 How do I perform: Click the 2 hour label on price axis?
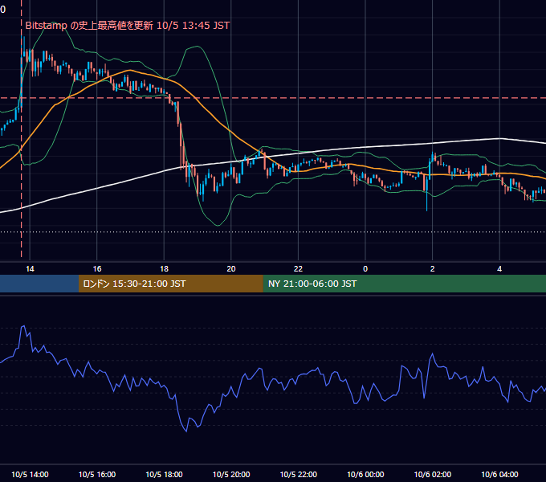click(x=433, y=269)
